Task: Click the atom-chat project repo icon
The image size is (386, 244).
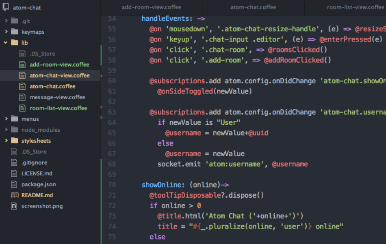Action: pyautogui.click(x=6, y=7)
